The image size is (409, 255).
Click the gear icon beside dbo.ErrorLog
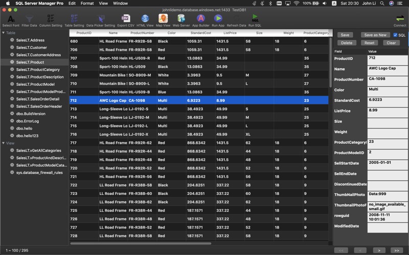(12, 121)
